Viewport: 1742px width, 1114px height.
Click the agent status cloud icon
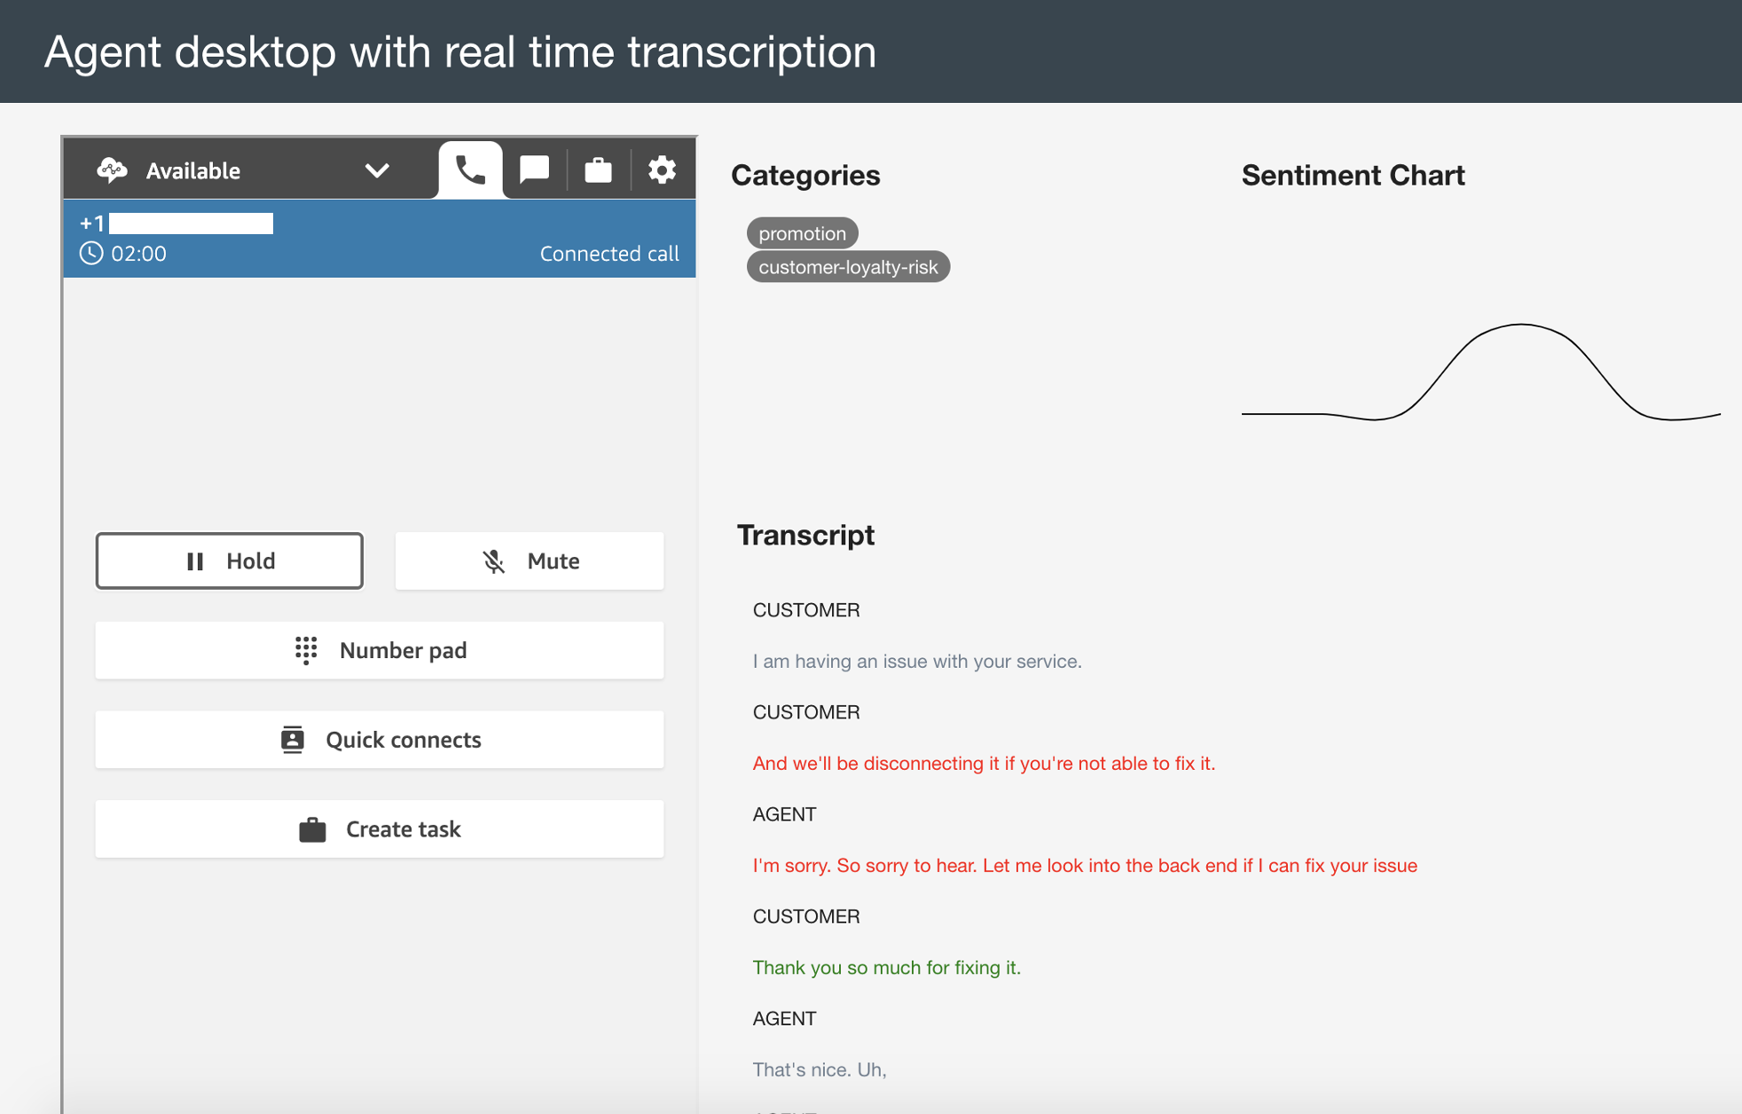tap(112, 170)
